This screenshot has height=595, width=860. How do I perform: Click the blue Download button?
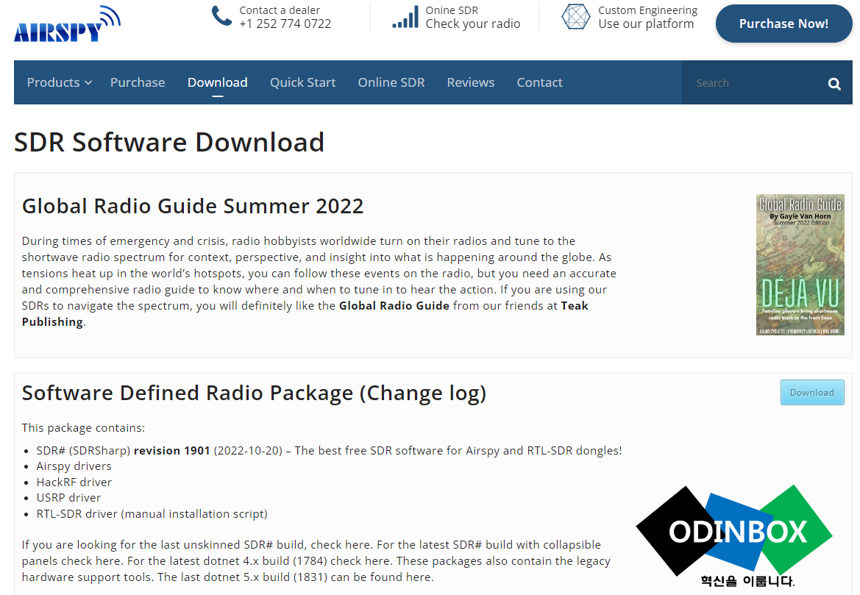coord(812,393)
